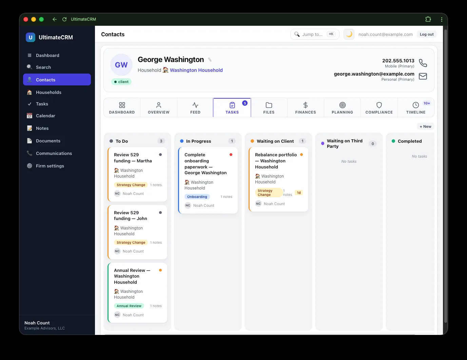Open the browser extensions puzzle icon
Screen dimensions: 467x360
click(x=428, y=19)
